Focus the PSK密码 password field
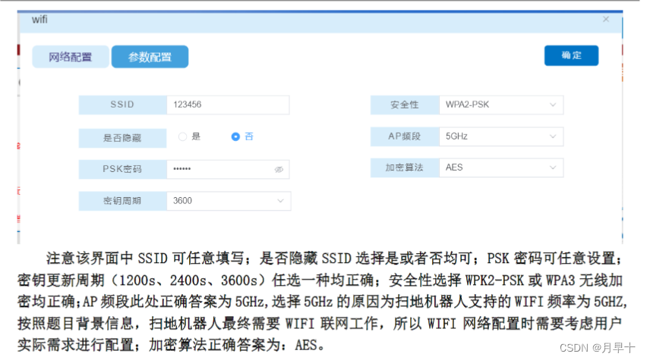 pos(228,169)
